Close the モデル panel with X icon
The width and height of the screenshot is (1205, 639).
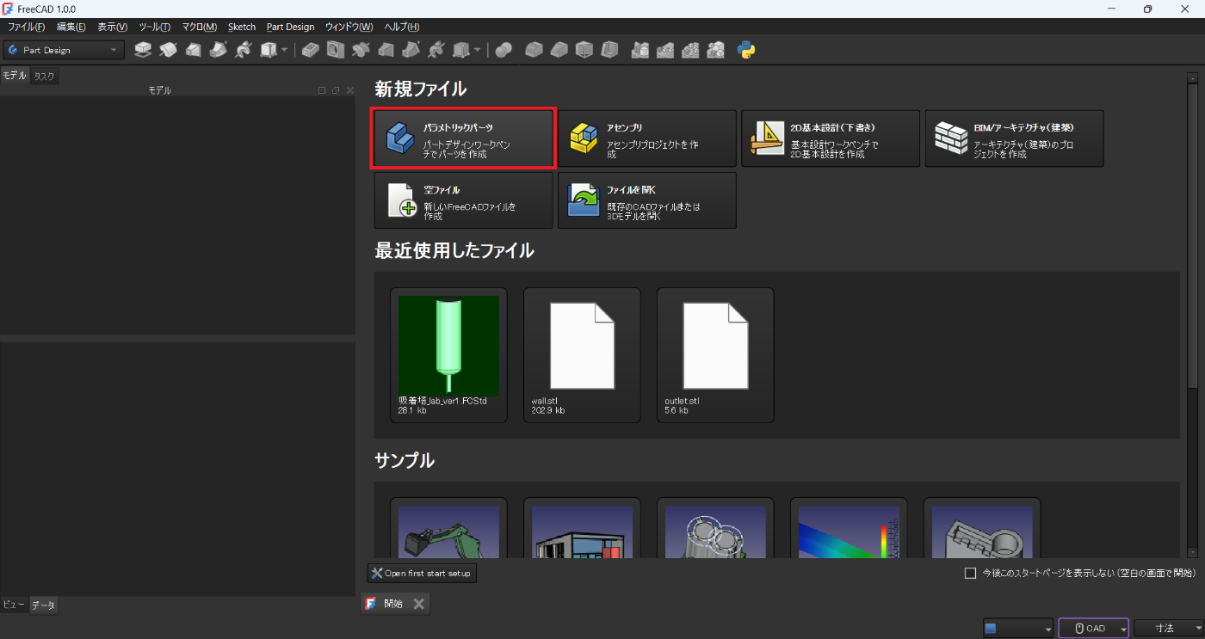(x=349, y=90)
